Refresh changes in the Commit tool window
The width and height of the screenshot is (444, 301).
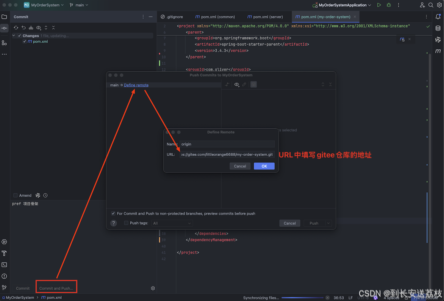tap(16, 28)
